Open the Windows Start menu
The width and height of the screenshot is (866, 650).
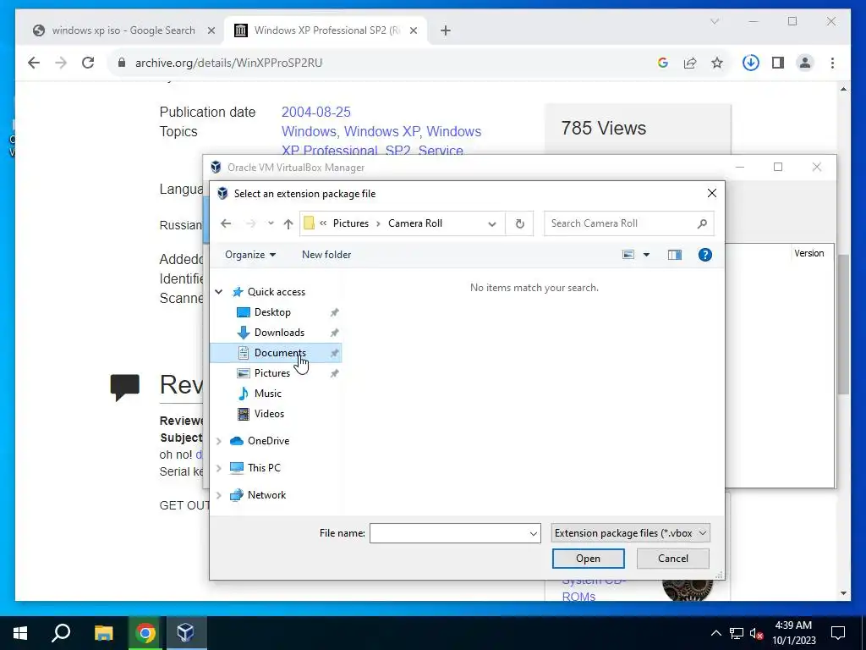20,633
